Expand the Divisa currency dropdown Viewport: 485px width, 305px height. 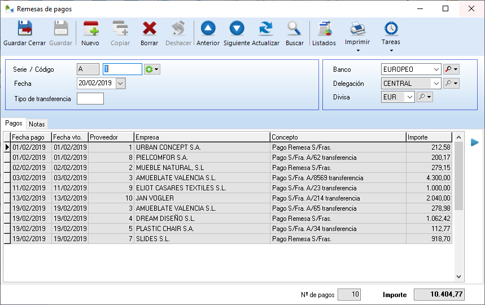coord(409,97)
